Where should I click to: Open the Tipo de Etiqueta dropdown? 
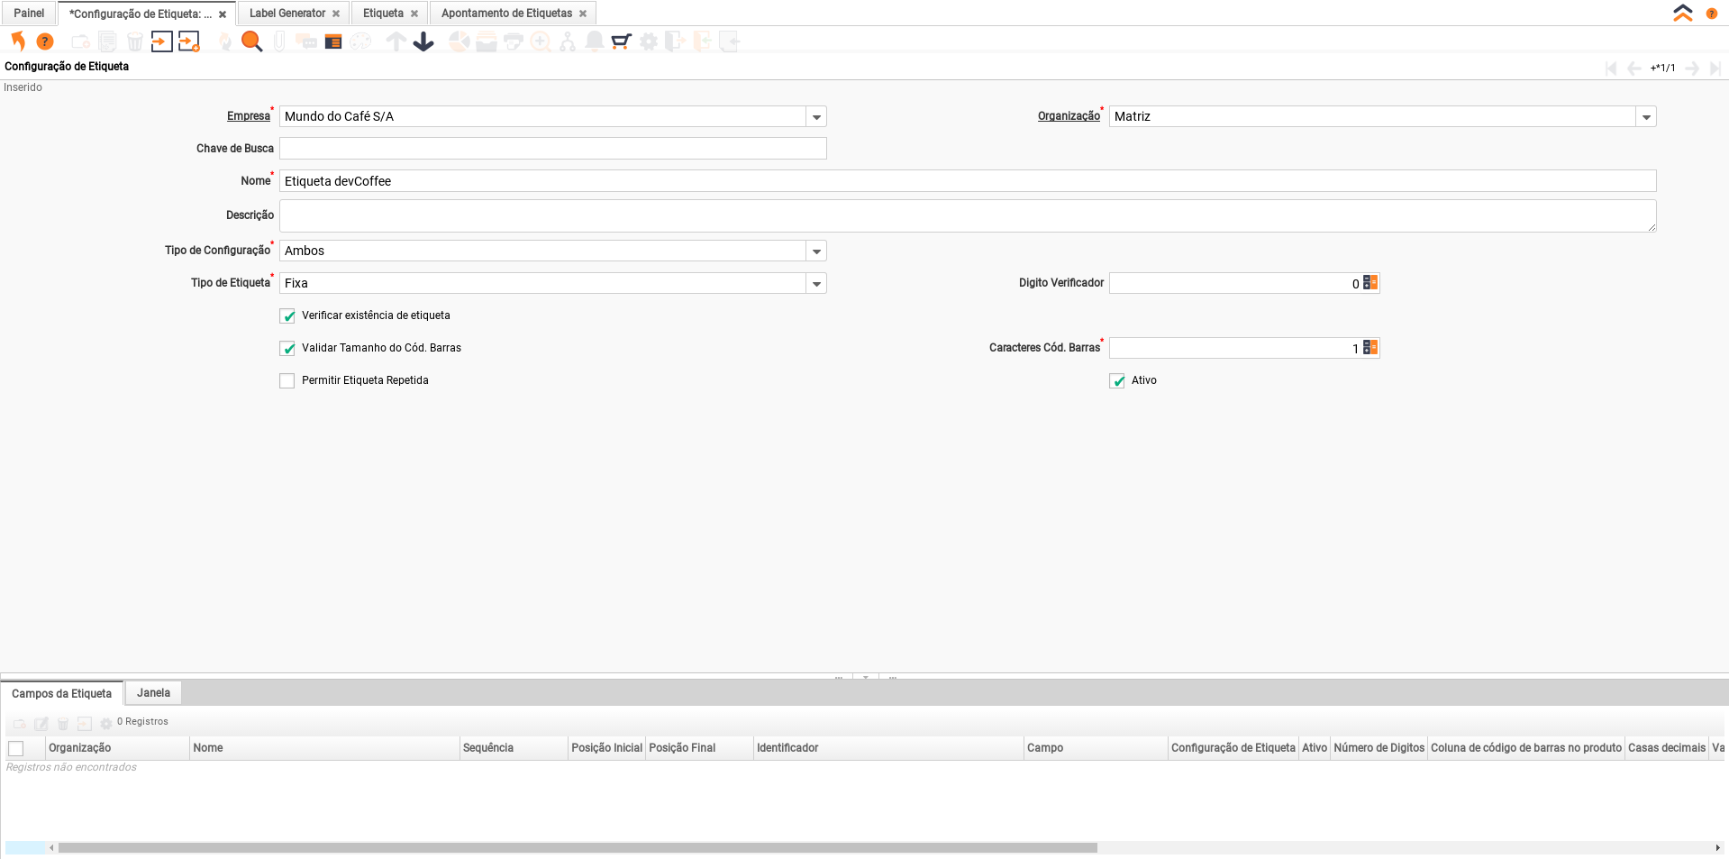pyautogui.click(x=816, y=284)
